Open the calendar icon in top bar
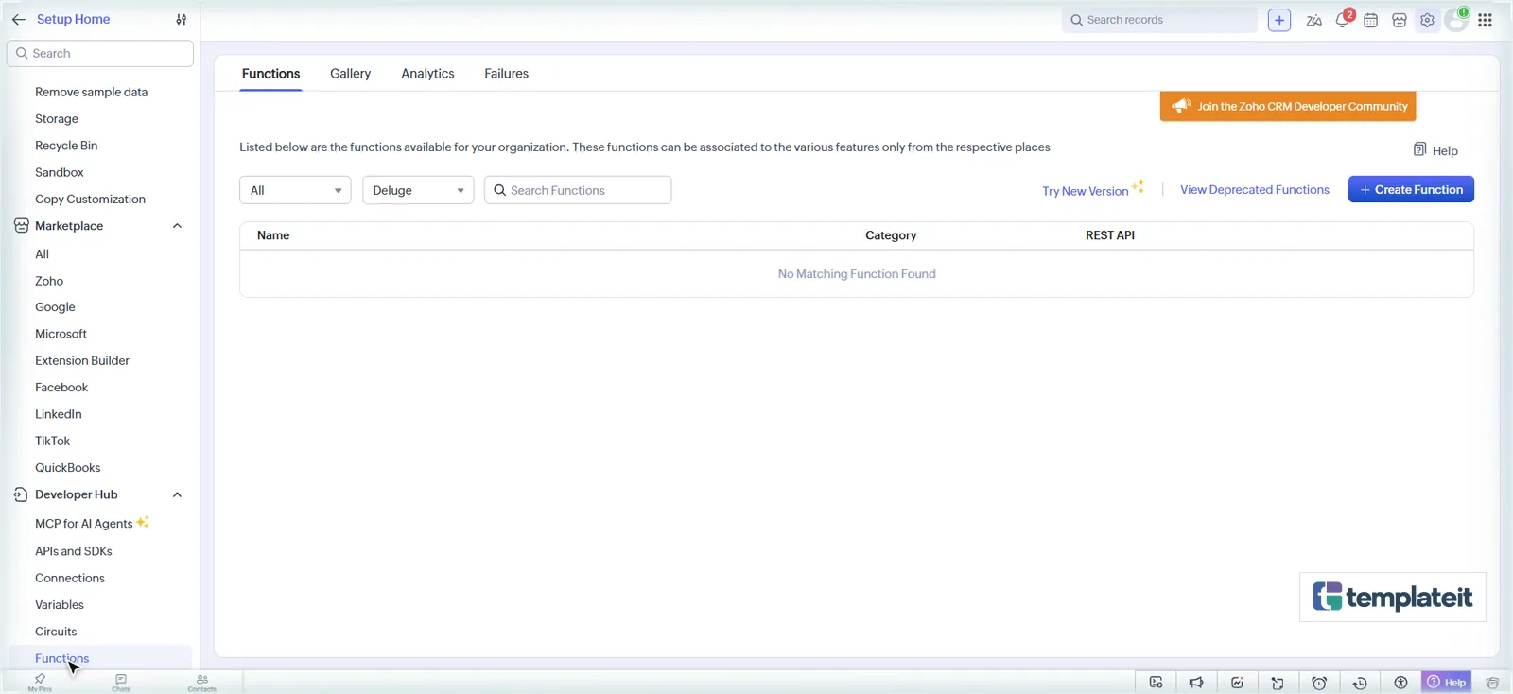The height and width of the screenshot is (694, 1513). click(1370, 20)
